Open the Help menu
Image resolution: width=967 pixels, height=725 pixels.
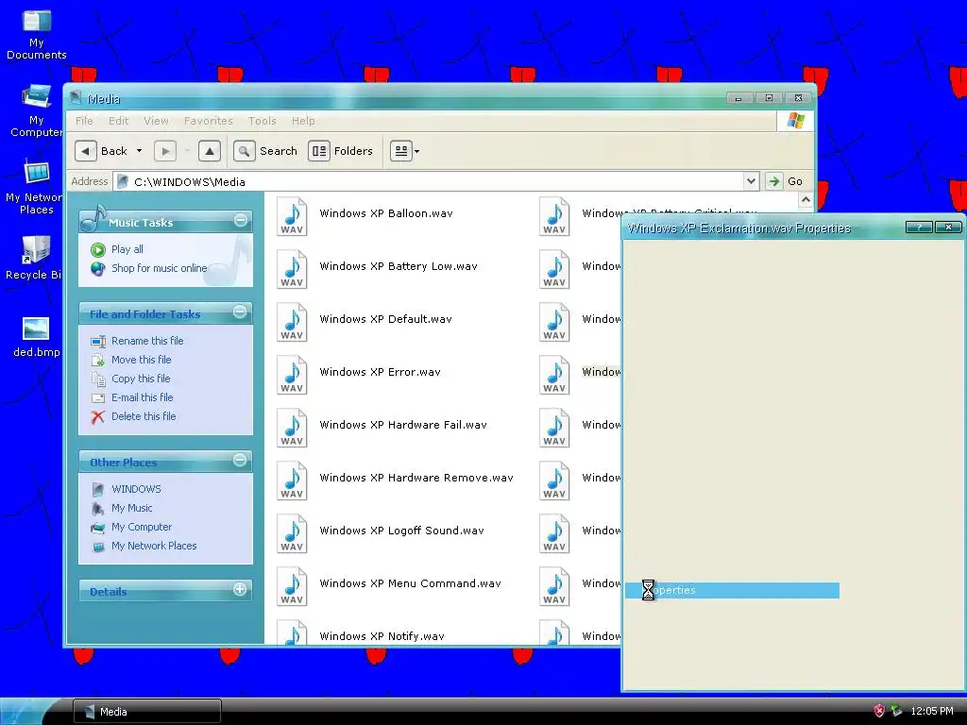(303, 121)
